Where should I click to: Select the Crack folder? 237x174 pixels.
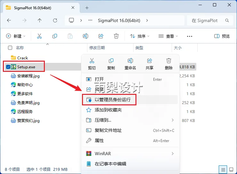(x=22, y=58)
